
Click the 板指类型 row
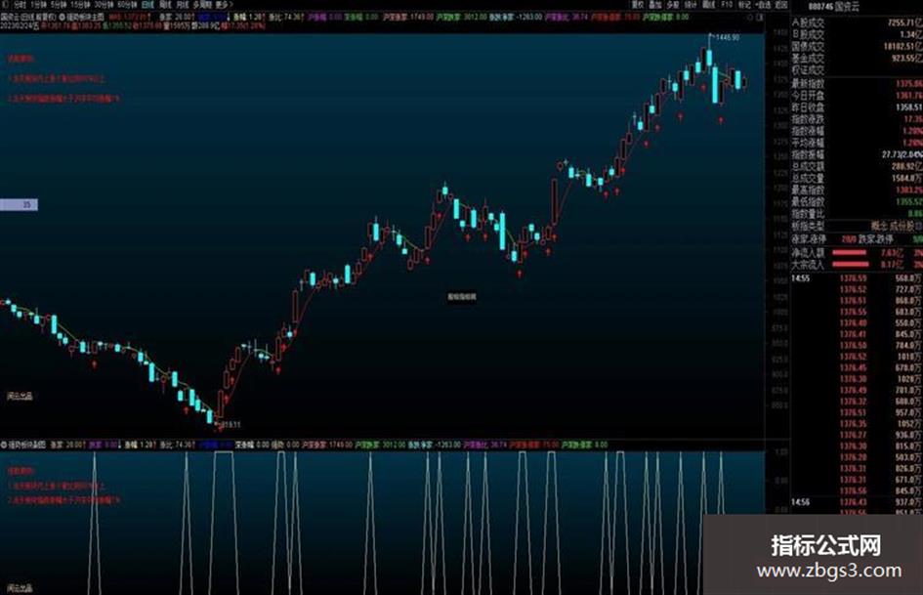tap(858, 227)
